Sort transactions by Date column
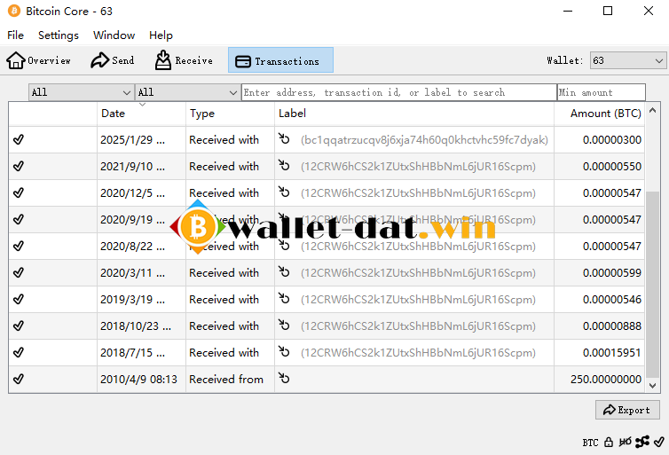Image resolution: width=669 pixels, height=455 pixels. 141,114
